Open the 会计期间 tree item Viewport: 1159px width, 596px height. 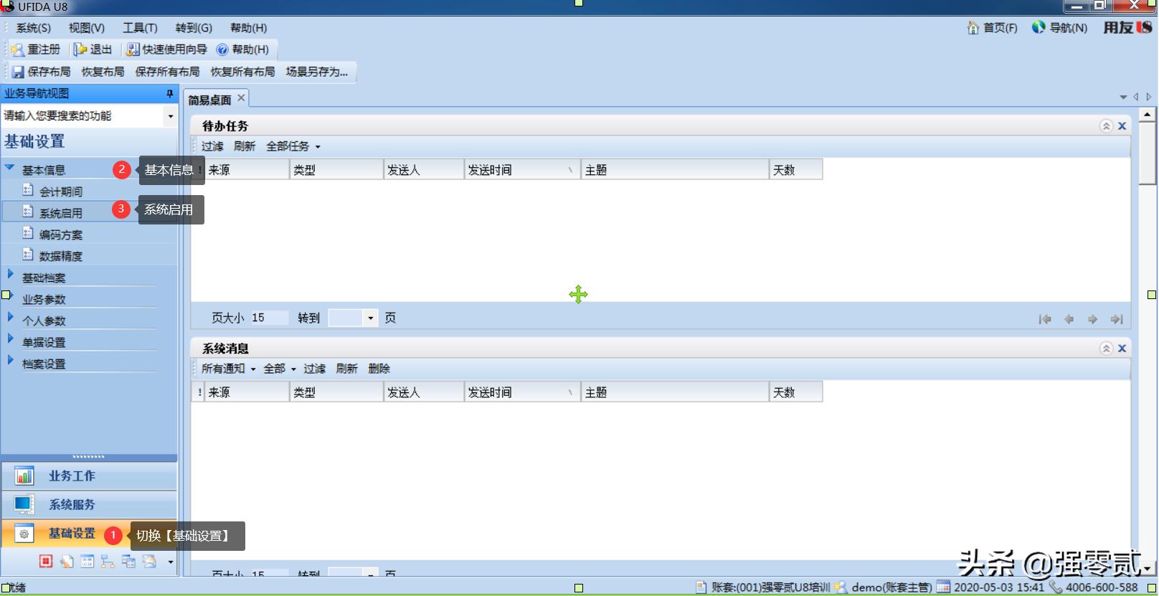(x=61, y=191)
